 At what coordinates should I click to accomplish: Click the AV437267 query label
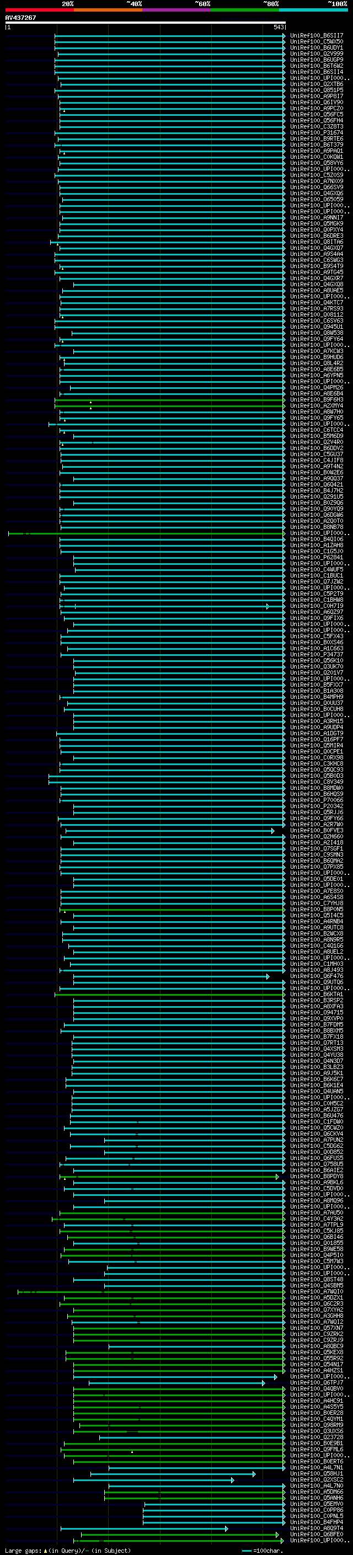point(20,18)
